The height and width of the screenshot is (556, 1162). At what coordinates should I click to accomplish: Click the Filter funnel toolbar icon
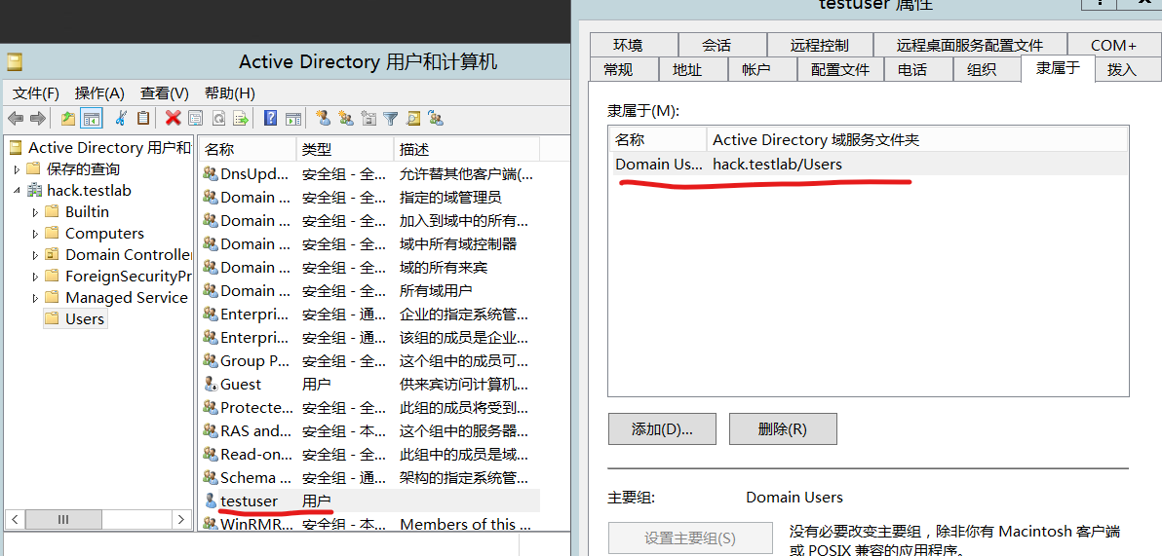[391, 119]
